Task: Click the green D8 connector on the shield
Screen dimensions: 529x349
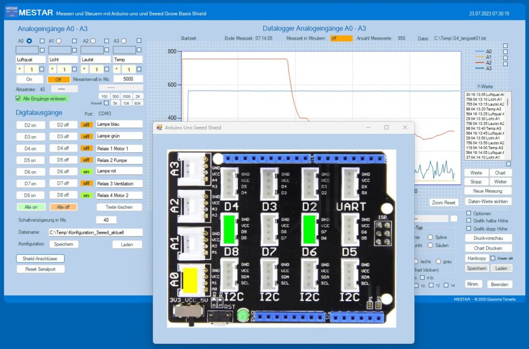Action: click(x=229, y=229)
